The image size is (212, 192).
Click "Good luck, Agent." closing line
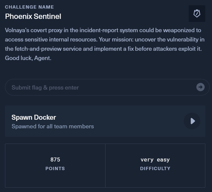tap(29, 58)
